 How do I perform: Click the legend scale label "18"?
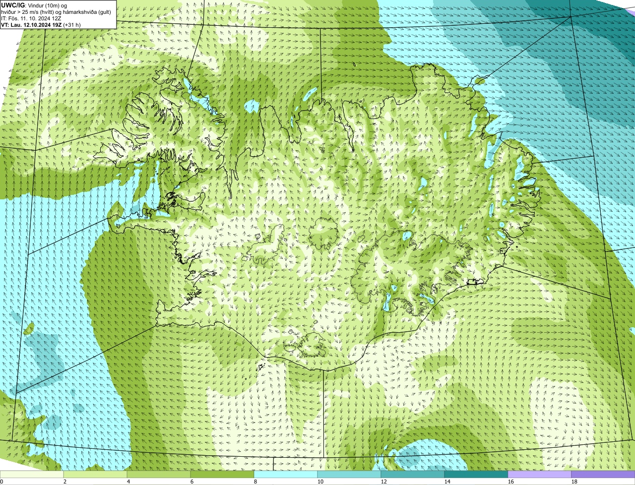click(574, 482)
